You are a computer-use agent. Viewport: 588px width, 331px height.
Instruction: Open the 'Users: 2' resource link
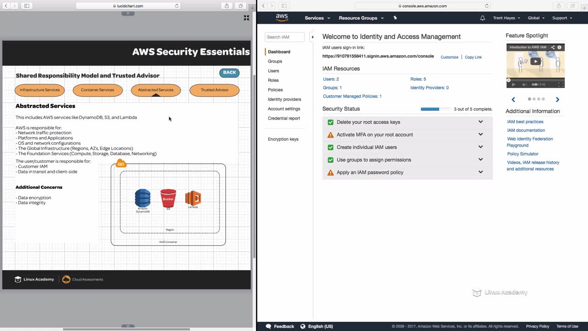[331, 79]
